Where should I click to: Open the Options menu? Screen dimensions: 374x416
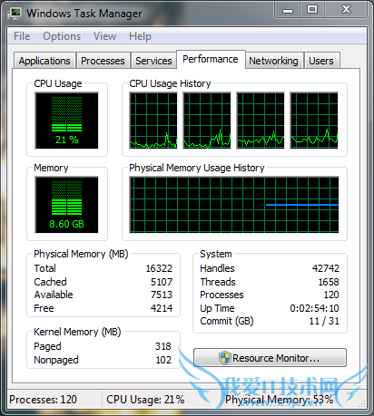(x=62, y=36)
